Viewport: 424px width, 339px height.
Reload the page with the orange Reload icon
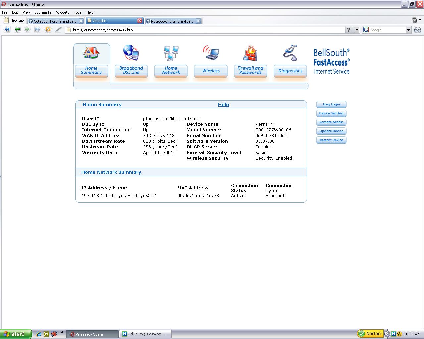coord(48,30)
